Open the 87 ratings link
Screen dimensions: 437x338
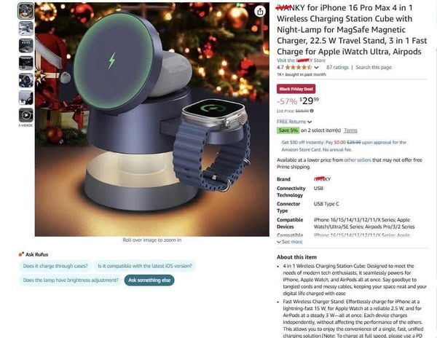pyautogui.click(x=337, y=67)
